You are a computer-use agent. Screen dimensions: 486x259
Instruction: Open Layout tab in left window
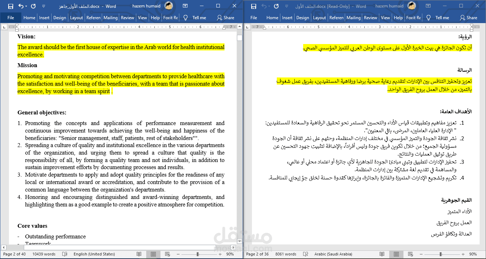[76, 17]
